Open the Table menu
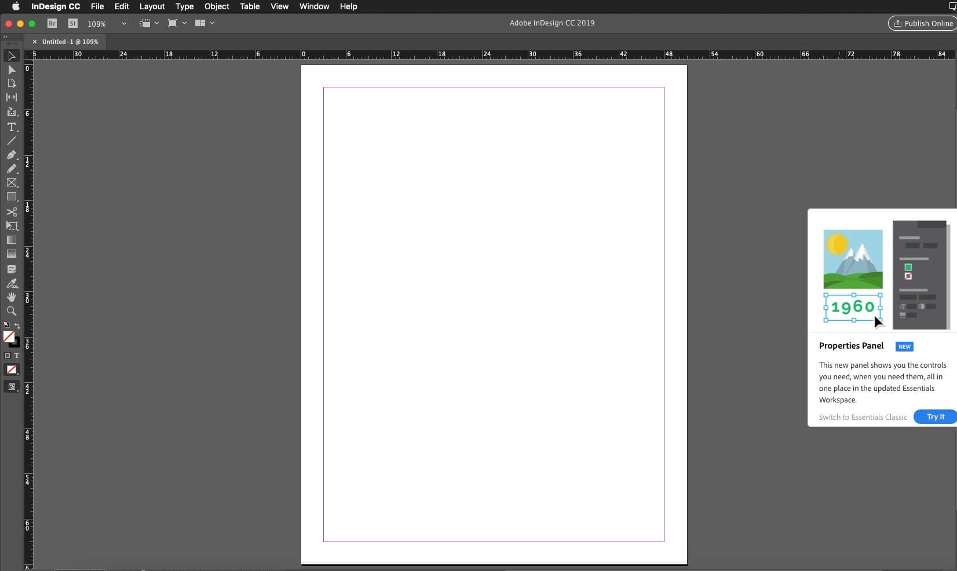 pyautogui.click(x=250, y=6)
